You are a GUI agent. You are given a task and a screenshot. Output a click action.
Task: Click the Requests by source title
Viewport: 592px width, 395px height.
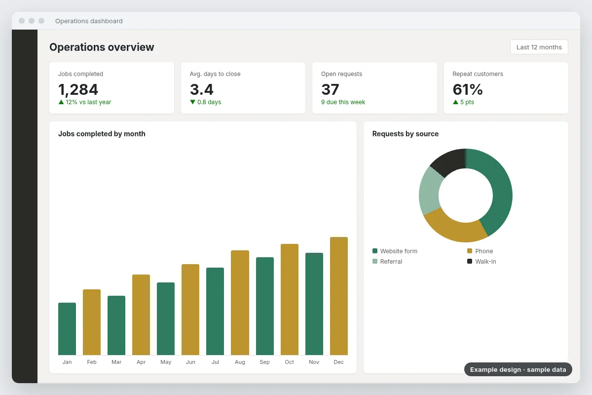tap(406, 134)
